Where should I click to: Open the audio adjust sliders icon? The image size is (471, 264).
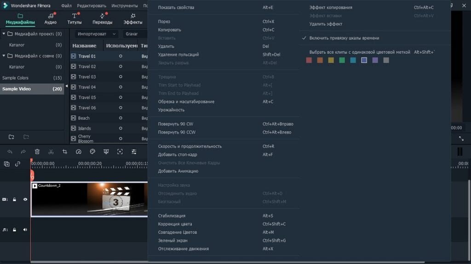[x=134, y=152]
